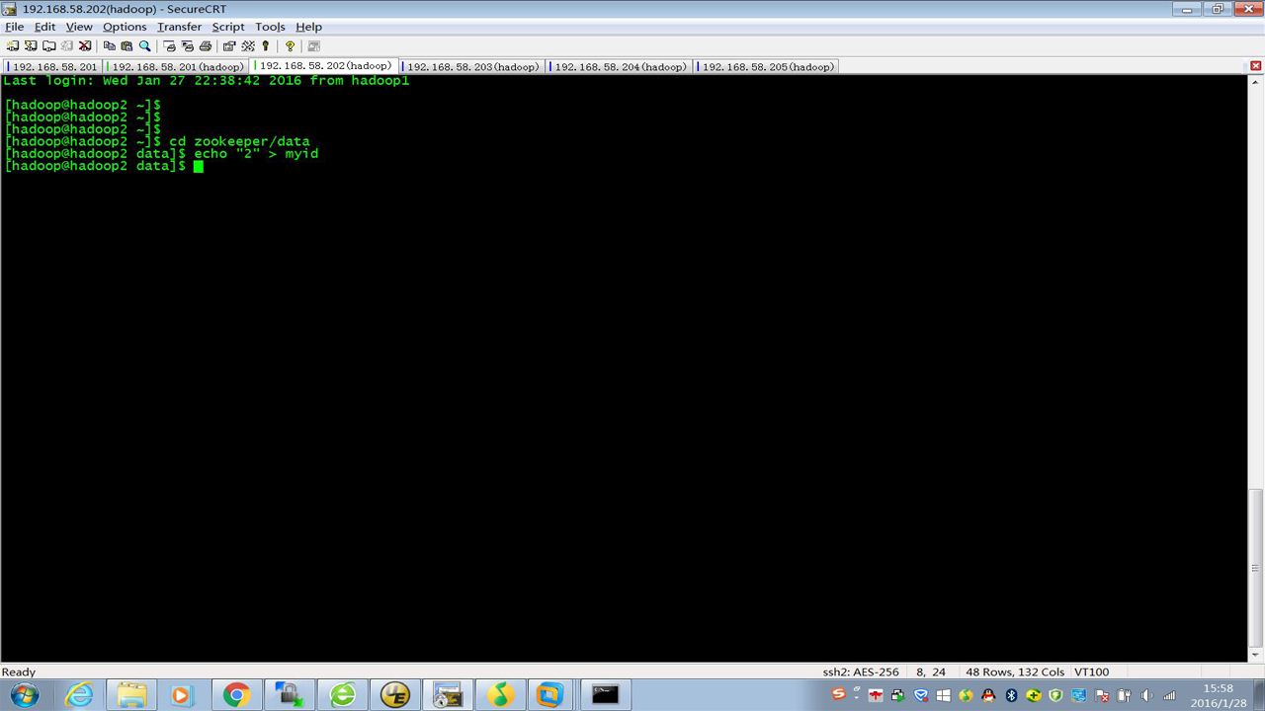This screenshot has width=1265, height=711.
Task: Click the network signal tray icon
Action: click(1170, 696)
